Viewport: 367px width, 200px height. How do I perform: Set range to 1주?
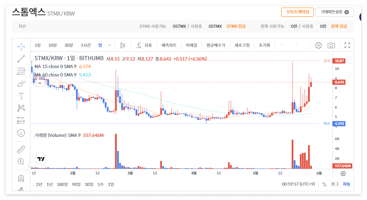point(101,184)
